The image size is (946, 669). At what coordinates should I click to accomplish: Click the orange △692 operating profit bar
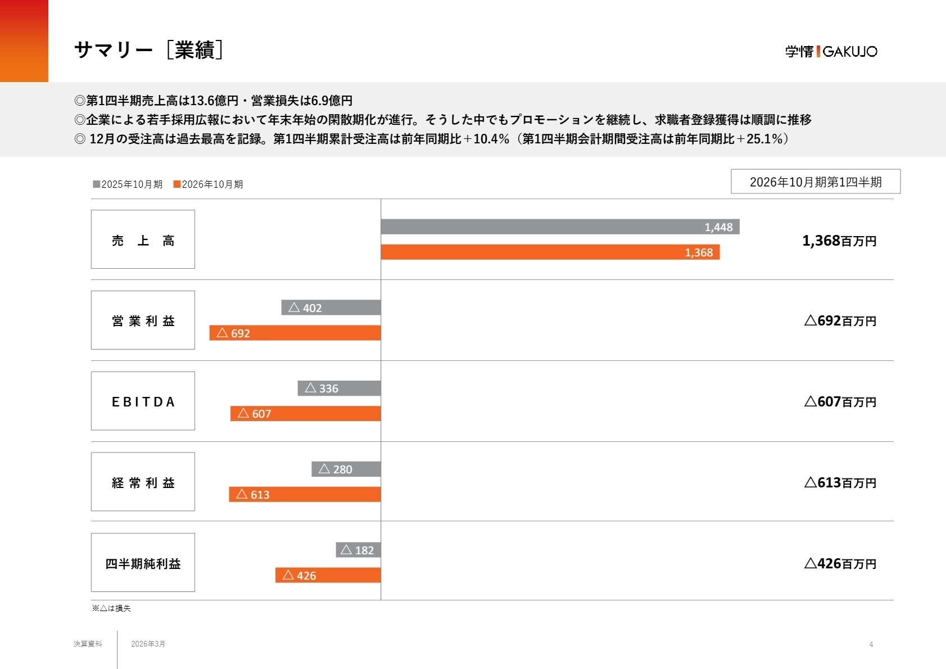point(295,333)
